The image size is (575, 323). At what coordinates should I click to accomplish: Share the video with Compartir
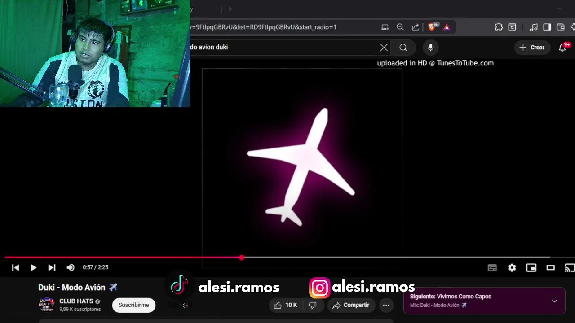[x=351, y=305]
